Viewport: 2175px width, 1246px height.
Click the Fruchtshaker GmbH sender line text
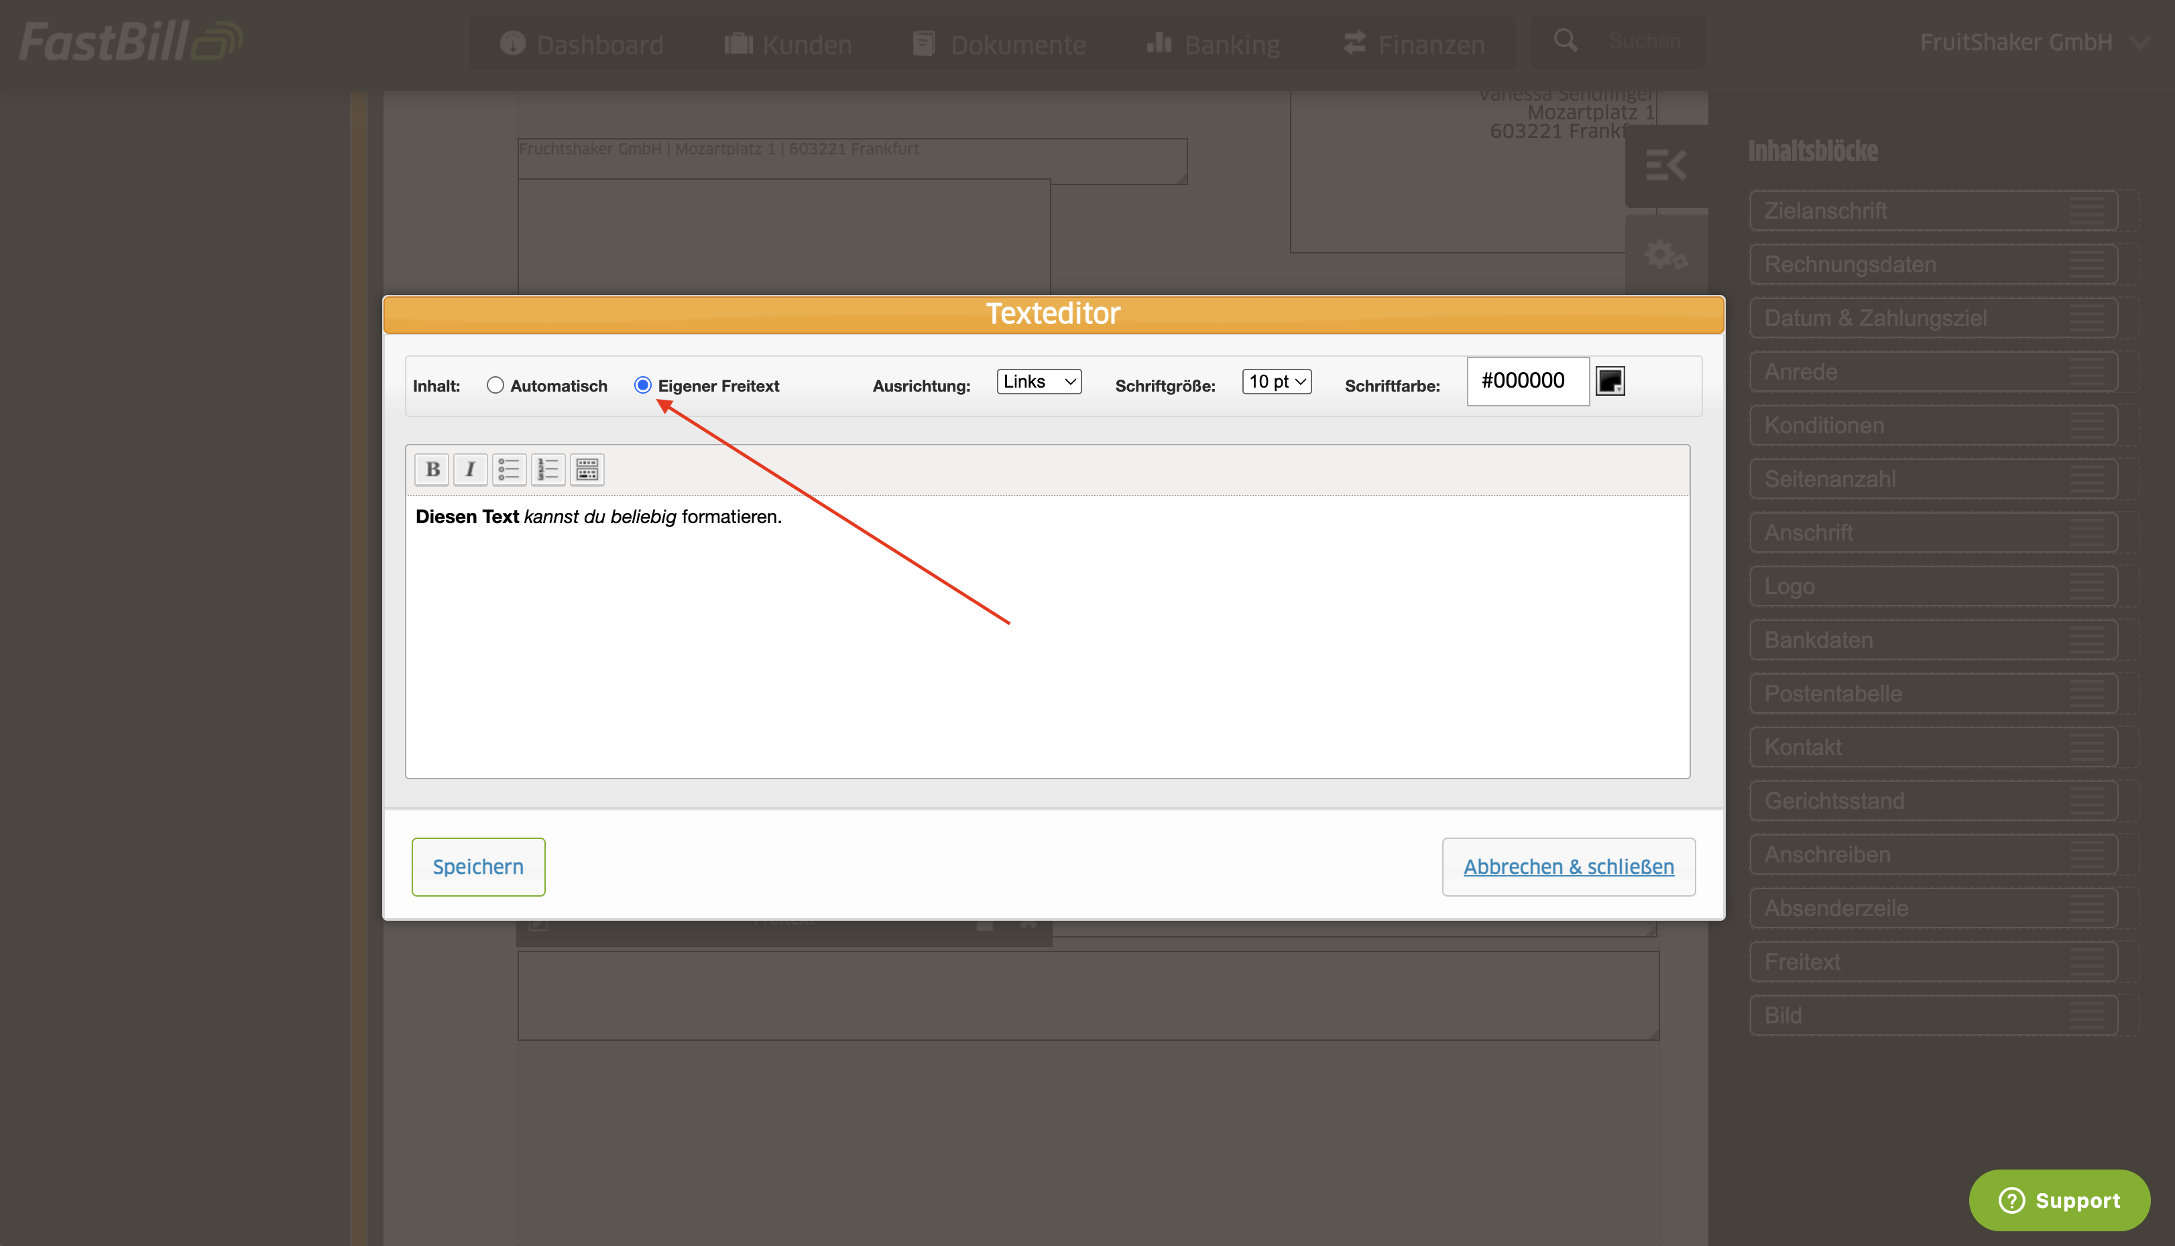click(x=719, y=149)
